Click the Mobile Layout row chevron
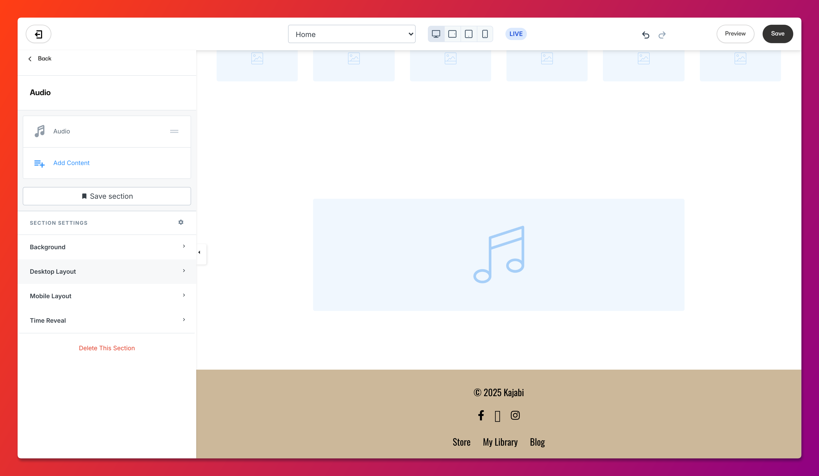This screenshot has width=819, height=476. (x=184, y=295)
